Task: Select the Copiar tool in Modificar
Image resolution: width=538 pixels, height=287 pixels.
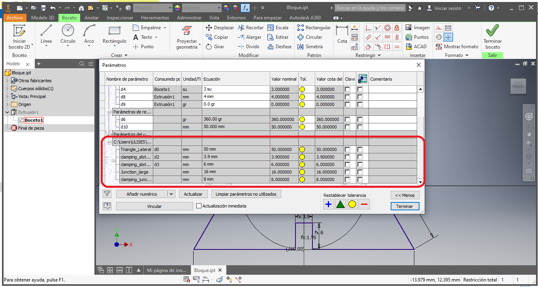Action: [217, 37]
